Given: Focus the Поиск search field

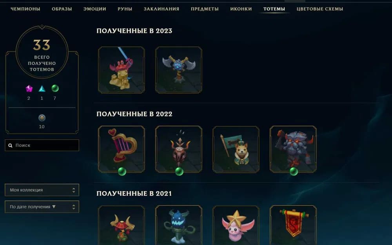Looking at the screenshot, I should point(42,145).
